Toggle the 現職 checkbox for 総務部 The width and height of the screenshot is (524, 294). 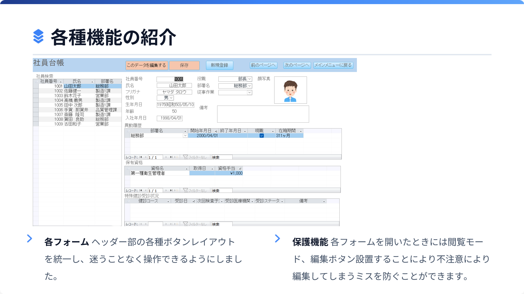coord(262,136)
